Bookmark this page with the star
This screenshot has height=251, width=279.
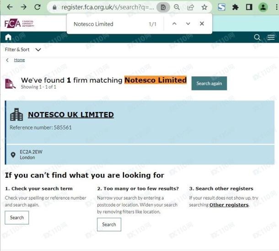point(204,7)
